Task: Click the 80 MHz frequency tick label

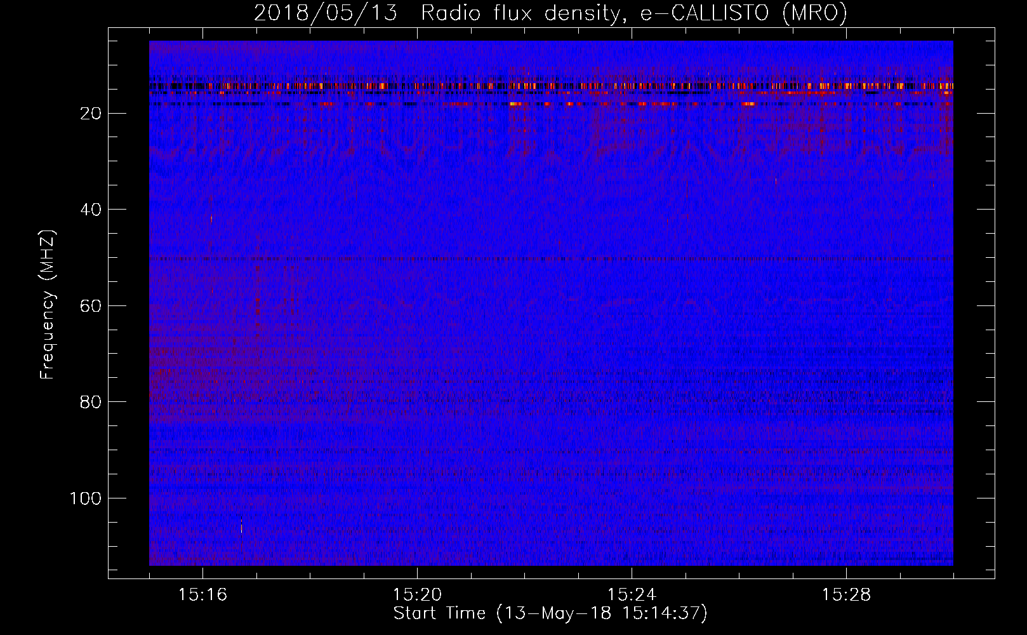Action: pyautogui.click(x=91, y=402)
